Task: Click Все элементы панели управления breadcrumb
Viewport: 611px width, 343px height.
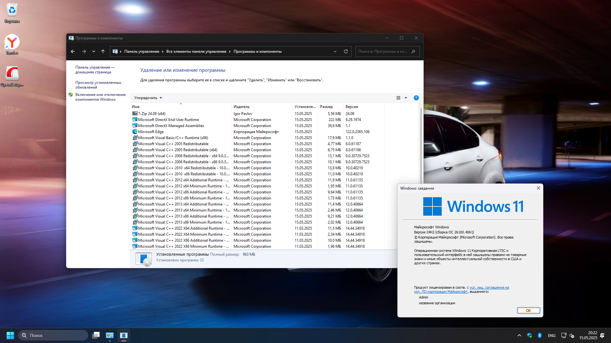Action: click(196, 51)
